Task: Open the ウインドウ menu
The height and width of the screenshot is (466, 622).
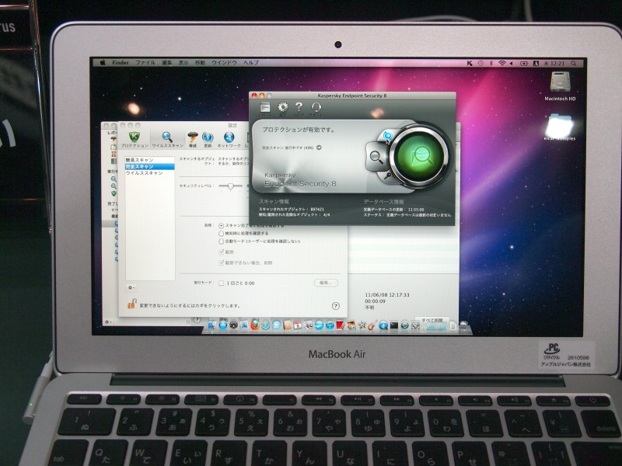Action: pos(224,63)
